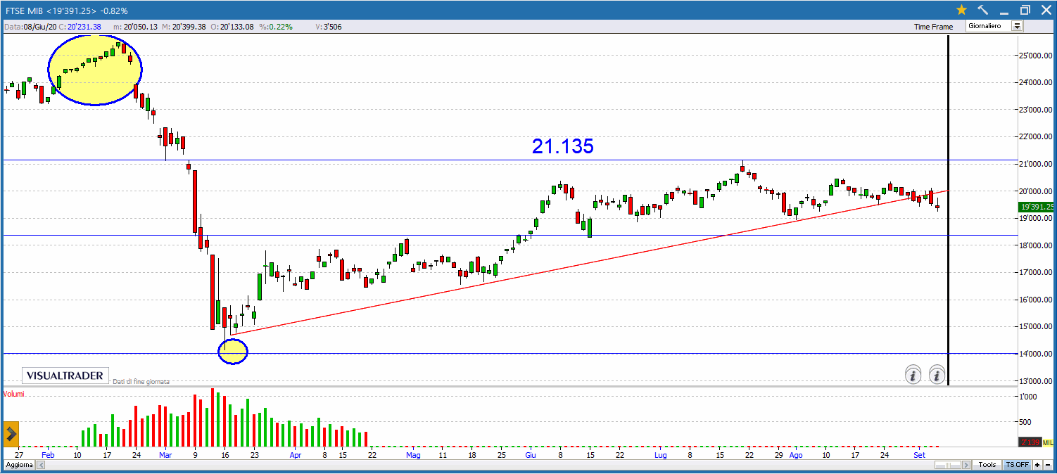Screen dimensions: 1057x474
Task: Click the Dati di fine giornata text
Action: 141,381
